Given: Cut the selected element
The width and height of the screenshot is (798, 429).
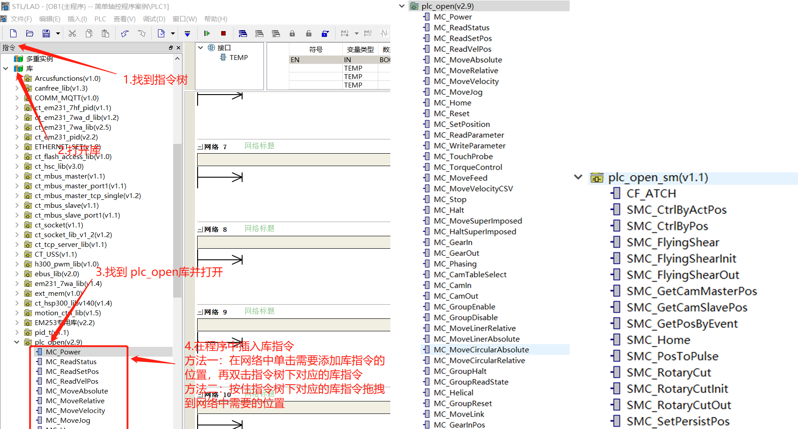Looking at the screenshot, I should (x=72, y=33).
